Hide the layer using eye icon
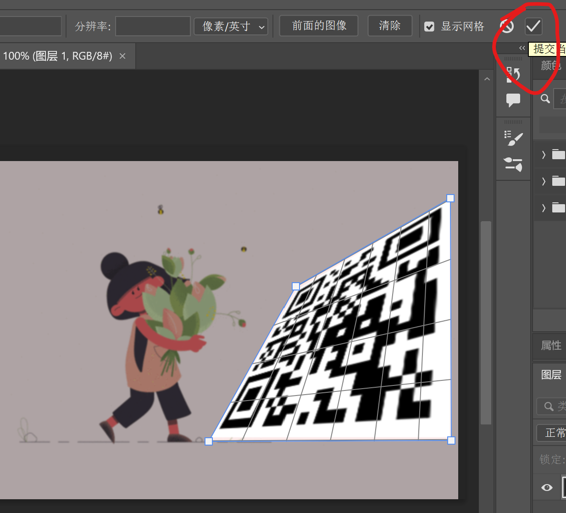The height and width of the screenshot is (513, 566). coord(547,487)
